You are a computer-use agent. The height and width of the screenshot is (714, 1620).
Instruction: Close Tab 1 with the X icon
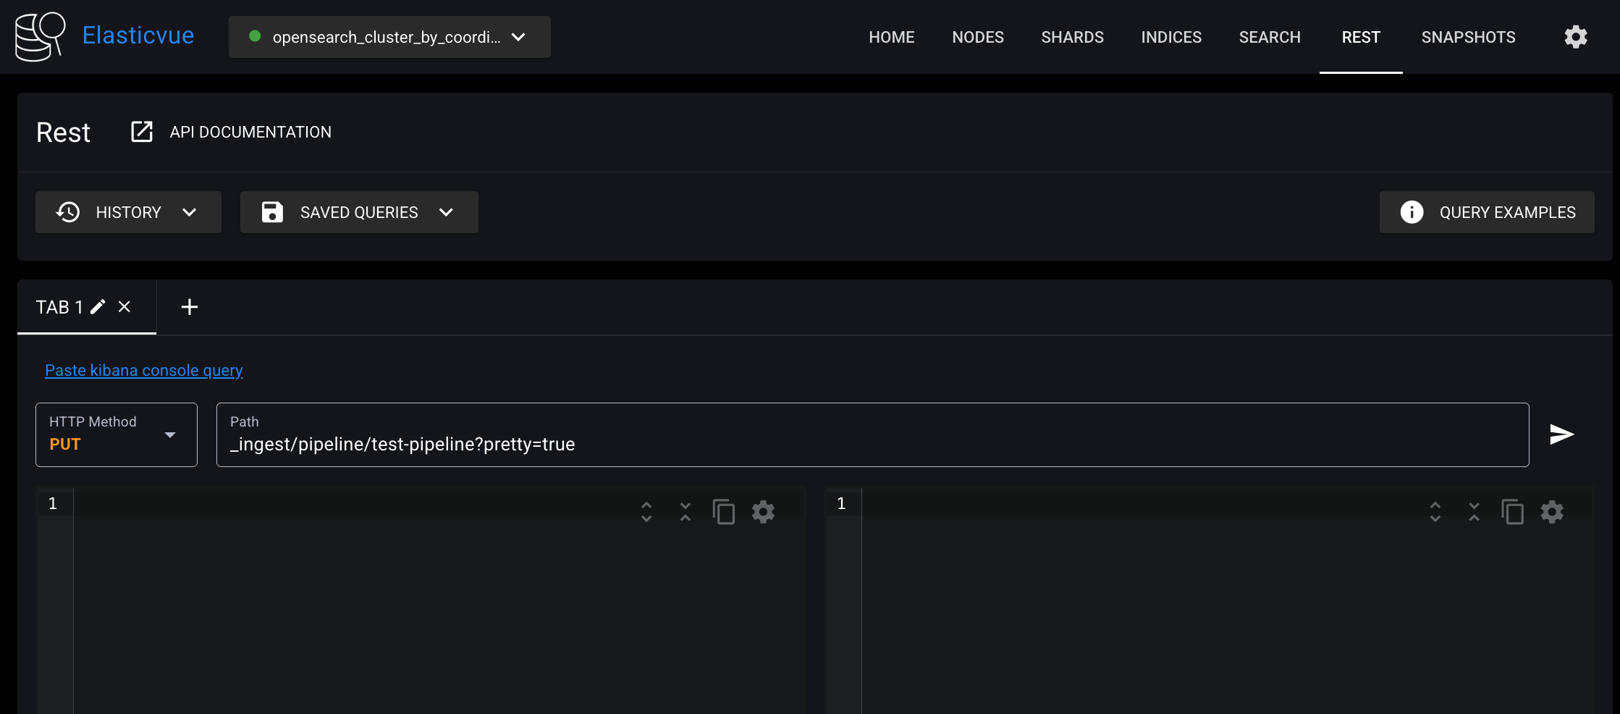click(x=125, y=307)
